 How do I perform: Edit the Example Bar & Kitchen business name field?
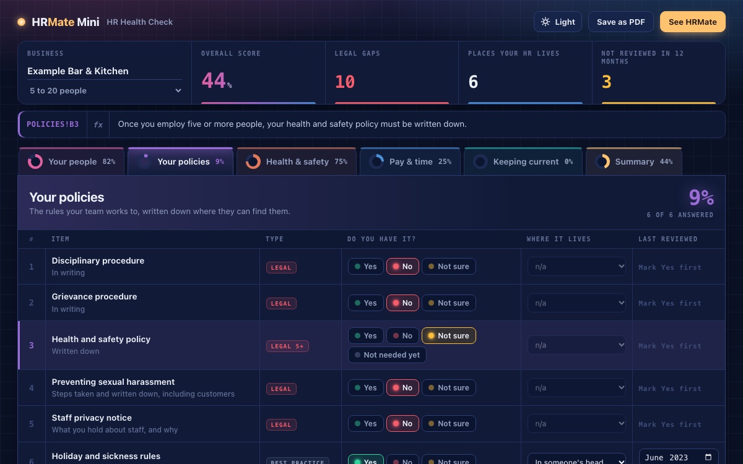pos(105,71)
